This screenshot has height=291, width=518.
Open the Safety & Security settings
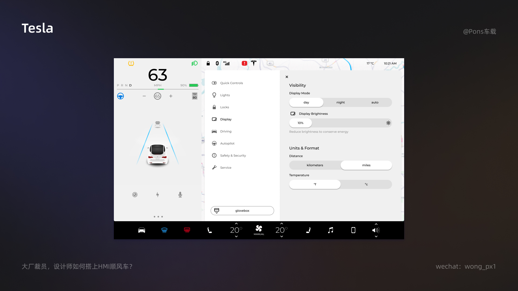(x=233, y=155)
